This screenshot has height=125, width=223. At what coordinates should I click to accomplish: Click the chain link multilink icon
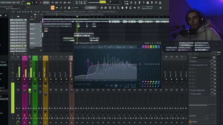[x=65, y=8]
